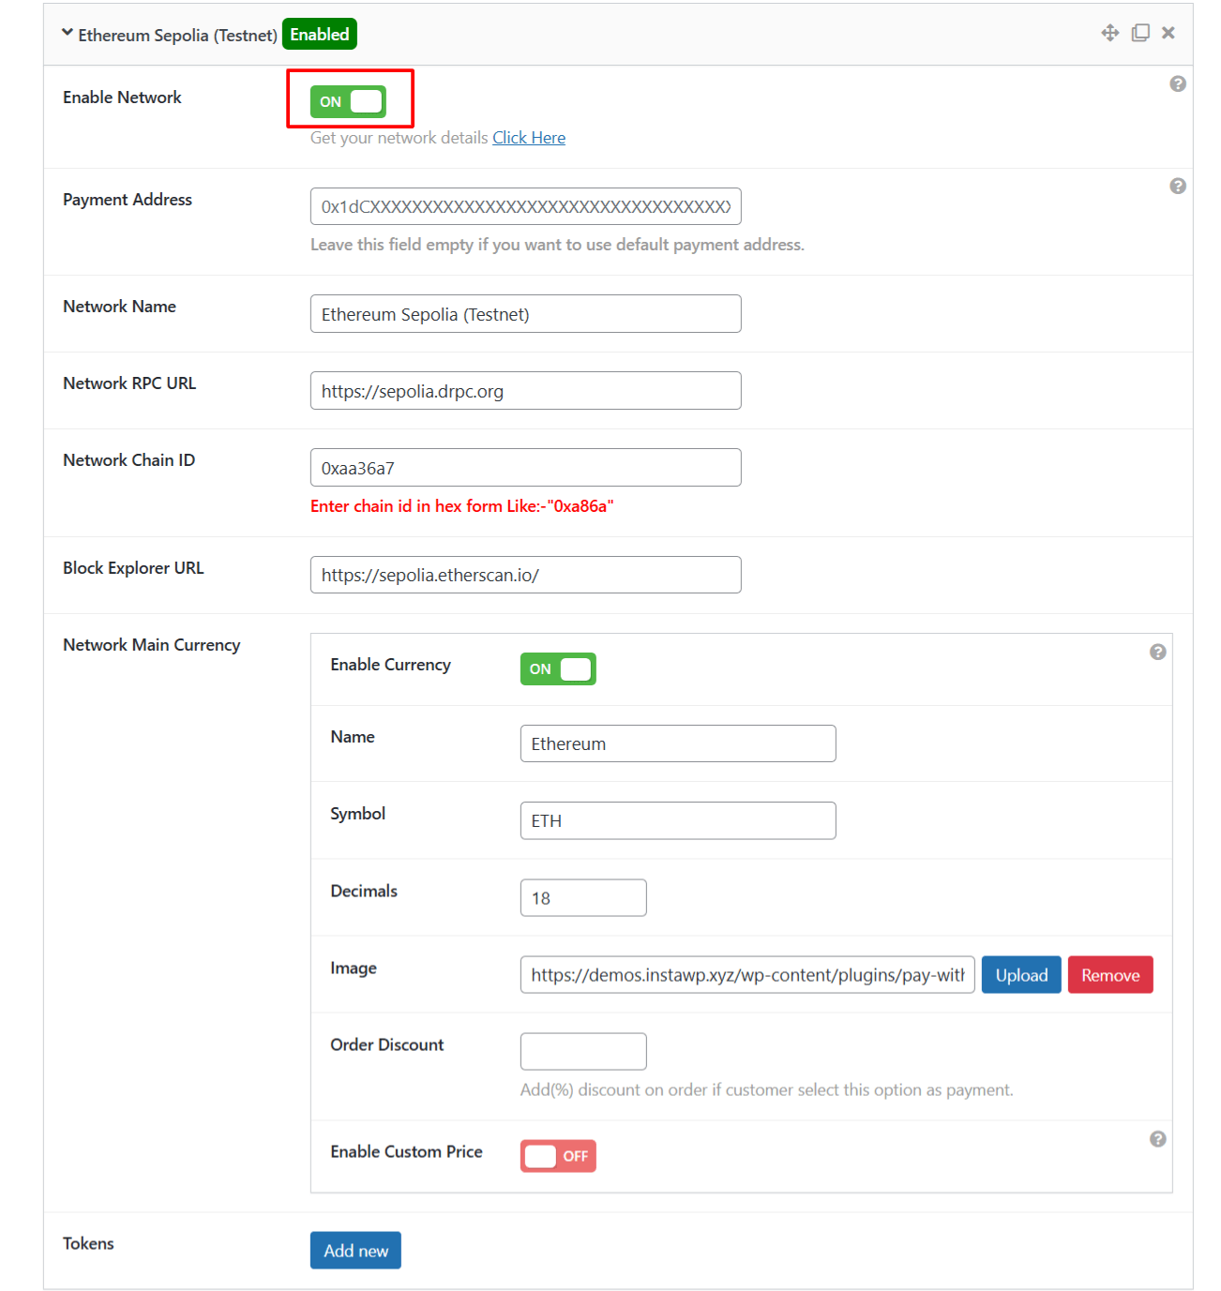Click the duplicate network icon
This screenshot has height=1291, width=1221.
click(1139, 33)
